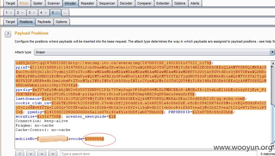Image resolution: width=275 pixels, height=156 pixels.
Task: Click the ppinf cookie name
Action: click(x=22, y=67)
